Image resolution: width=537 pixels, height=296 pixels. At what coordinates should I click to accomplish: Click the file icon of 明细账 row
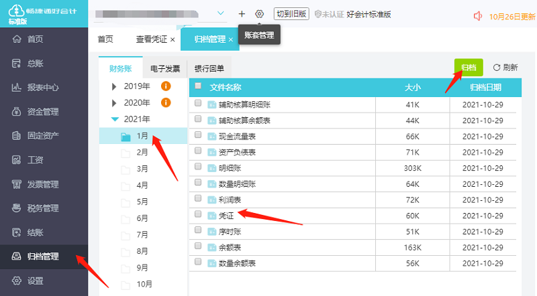pos(212,168)
